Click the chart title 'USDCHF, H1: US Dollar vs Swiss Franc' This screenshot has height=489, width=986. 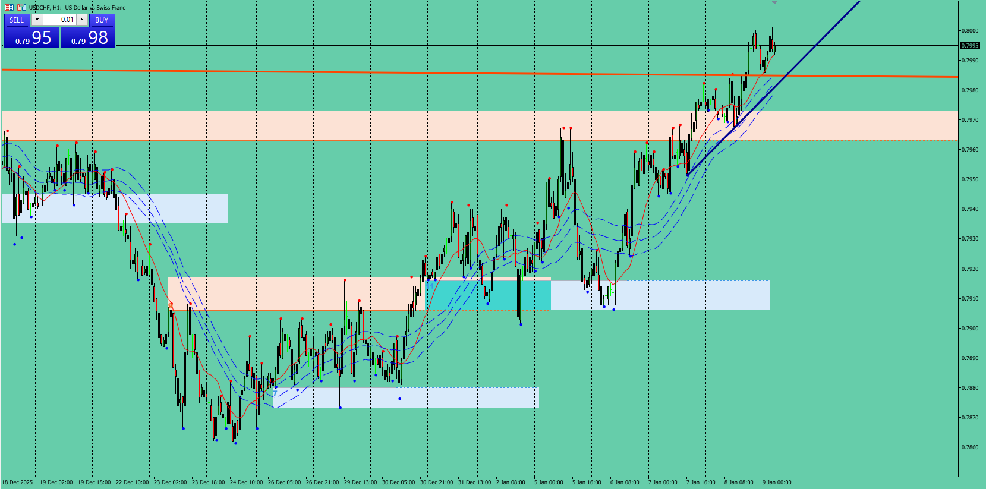(77, 7)
